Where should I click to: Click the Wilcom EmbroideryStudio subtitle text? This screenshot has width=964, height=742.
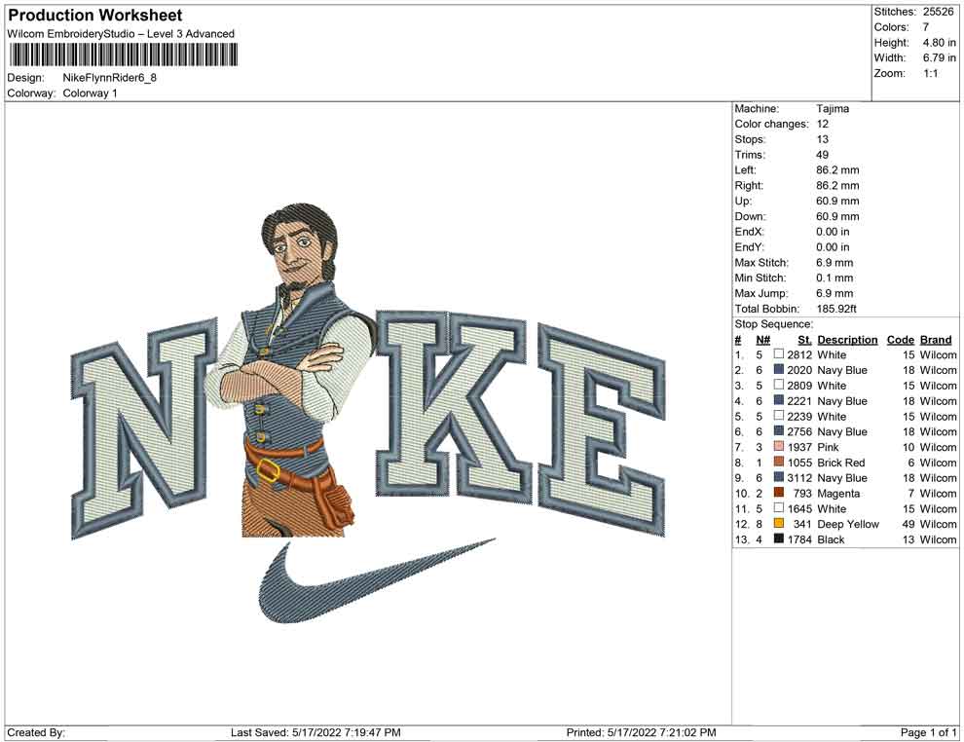point(121,34)
